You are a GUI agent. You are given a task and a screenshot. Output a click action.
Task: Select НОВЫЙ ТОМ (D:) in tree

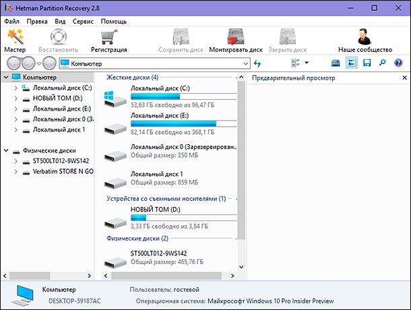click(x=58, y=98)
